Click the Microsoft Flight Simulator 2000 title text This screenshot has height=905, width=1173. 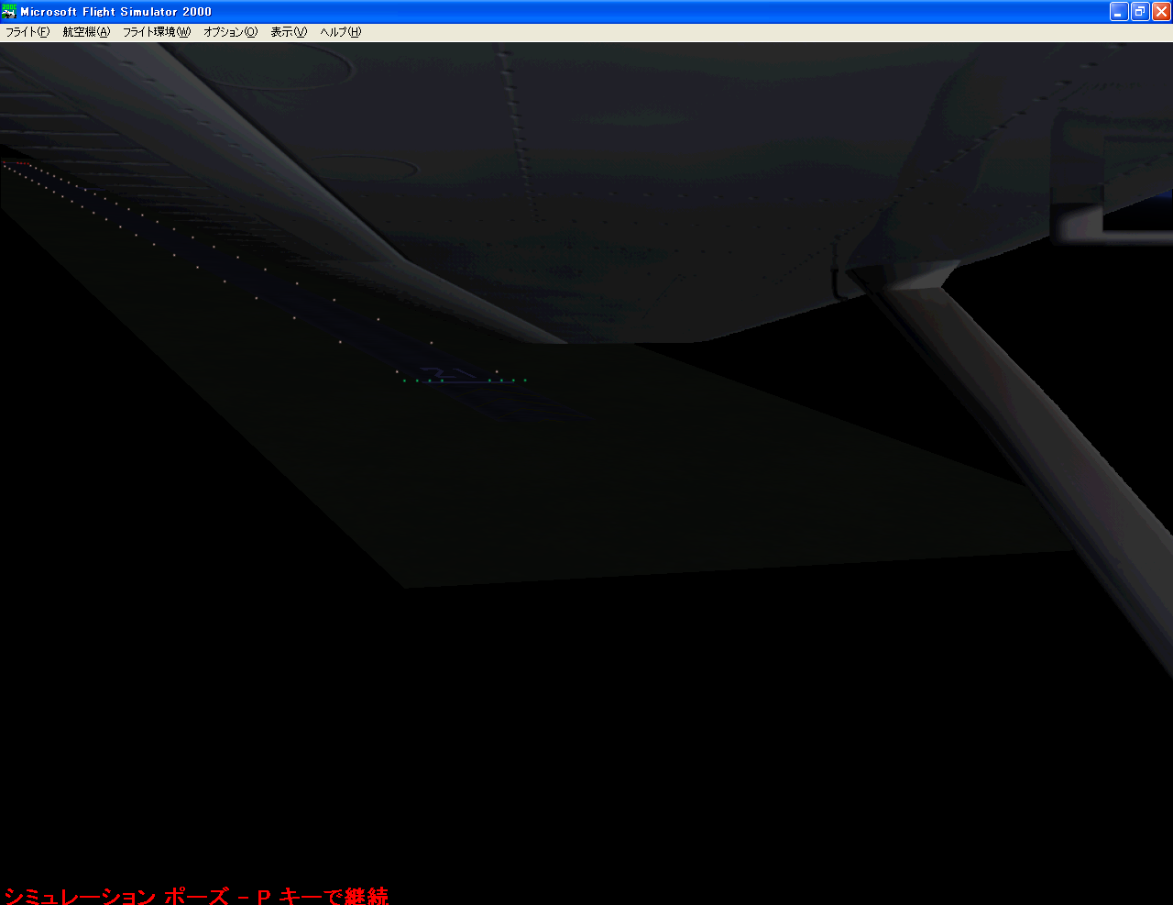[x=116, y=12]
